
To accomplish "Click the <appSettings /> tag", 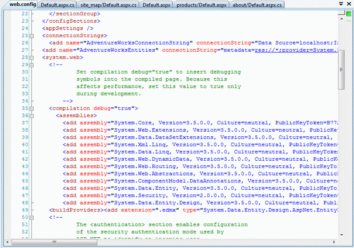I will (x=68, y=29).
